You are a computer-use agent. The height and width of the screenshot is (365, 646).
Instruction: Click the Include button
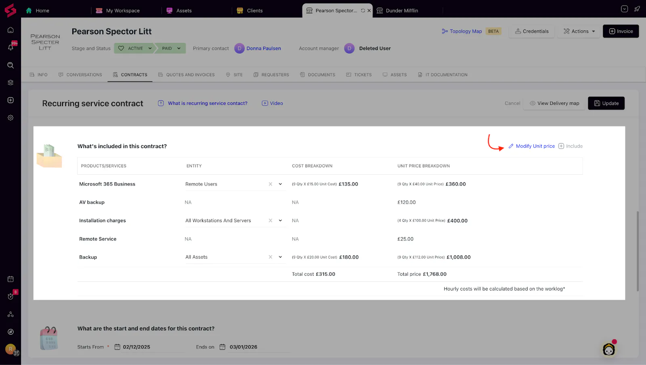coord(570,146)
